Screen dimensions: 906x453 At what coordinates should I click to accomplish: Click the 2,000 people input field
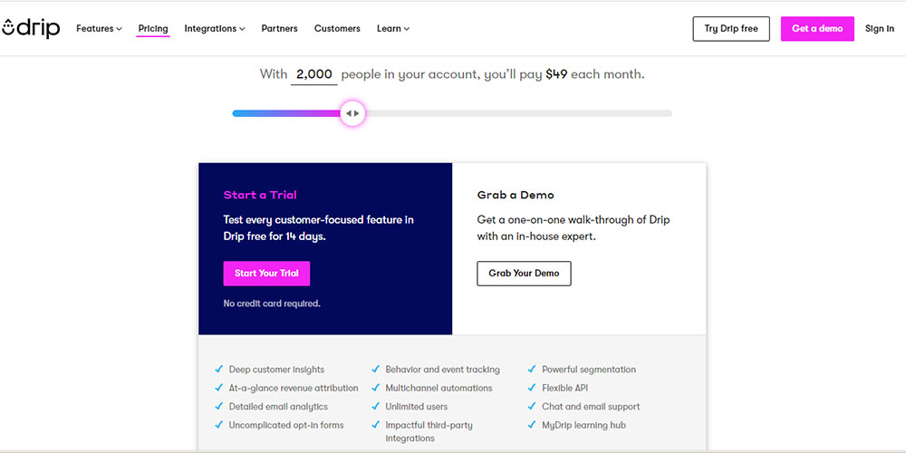click(313, 74)
